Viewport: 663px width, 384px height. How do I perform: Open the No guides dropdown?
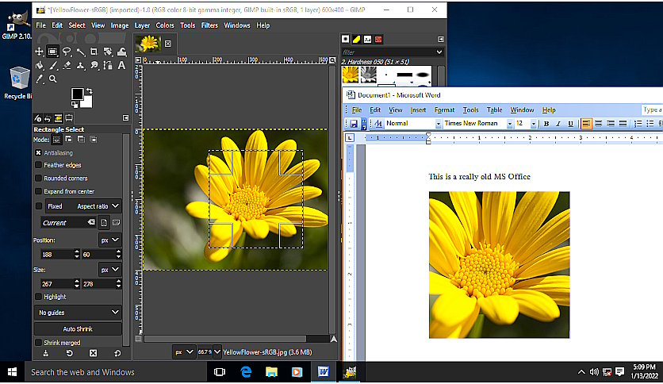(78, 313)
